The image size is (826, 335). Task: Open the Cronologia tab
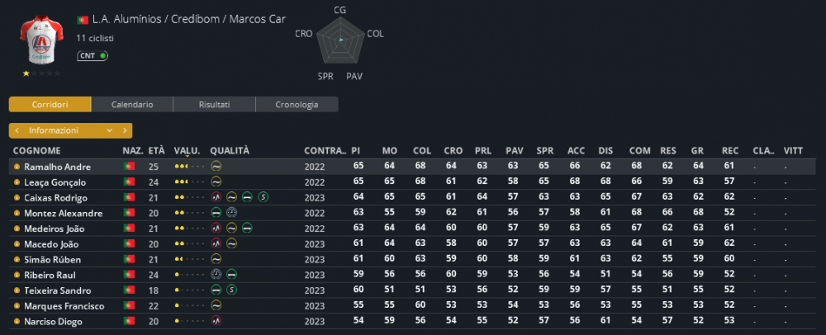(297, 104)
